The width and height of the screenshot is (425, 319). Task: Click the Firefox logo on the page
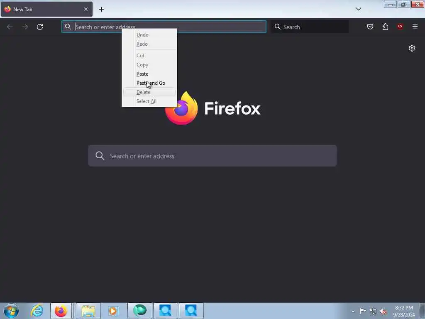pos(181,108)
